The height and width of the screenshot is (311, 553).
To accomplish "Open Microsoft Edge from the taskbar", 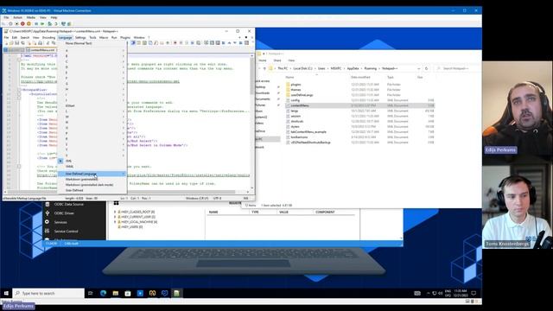I will tap(104, 294).
